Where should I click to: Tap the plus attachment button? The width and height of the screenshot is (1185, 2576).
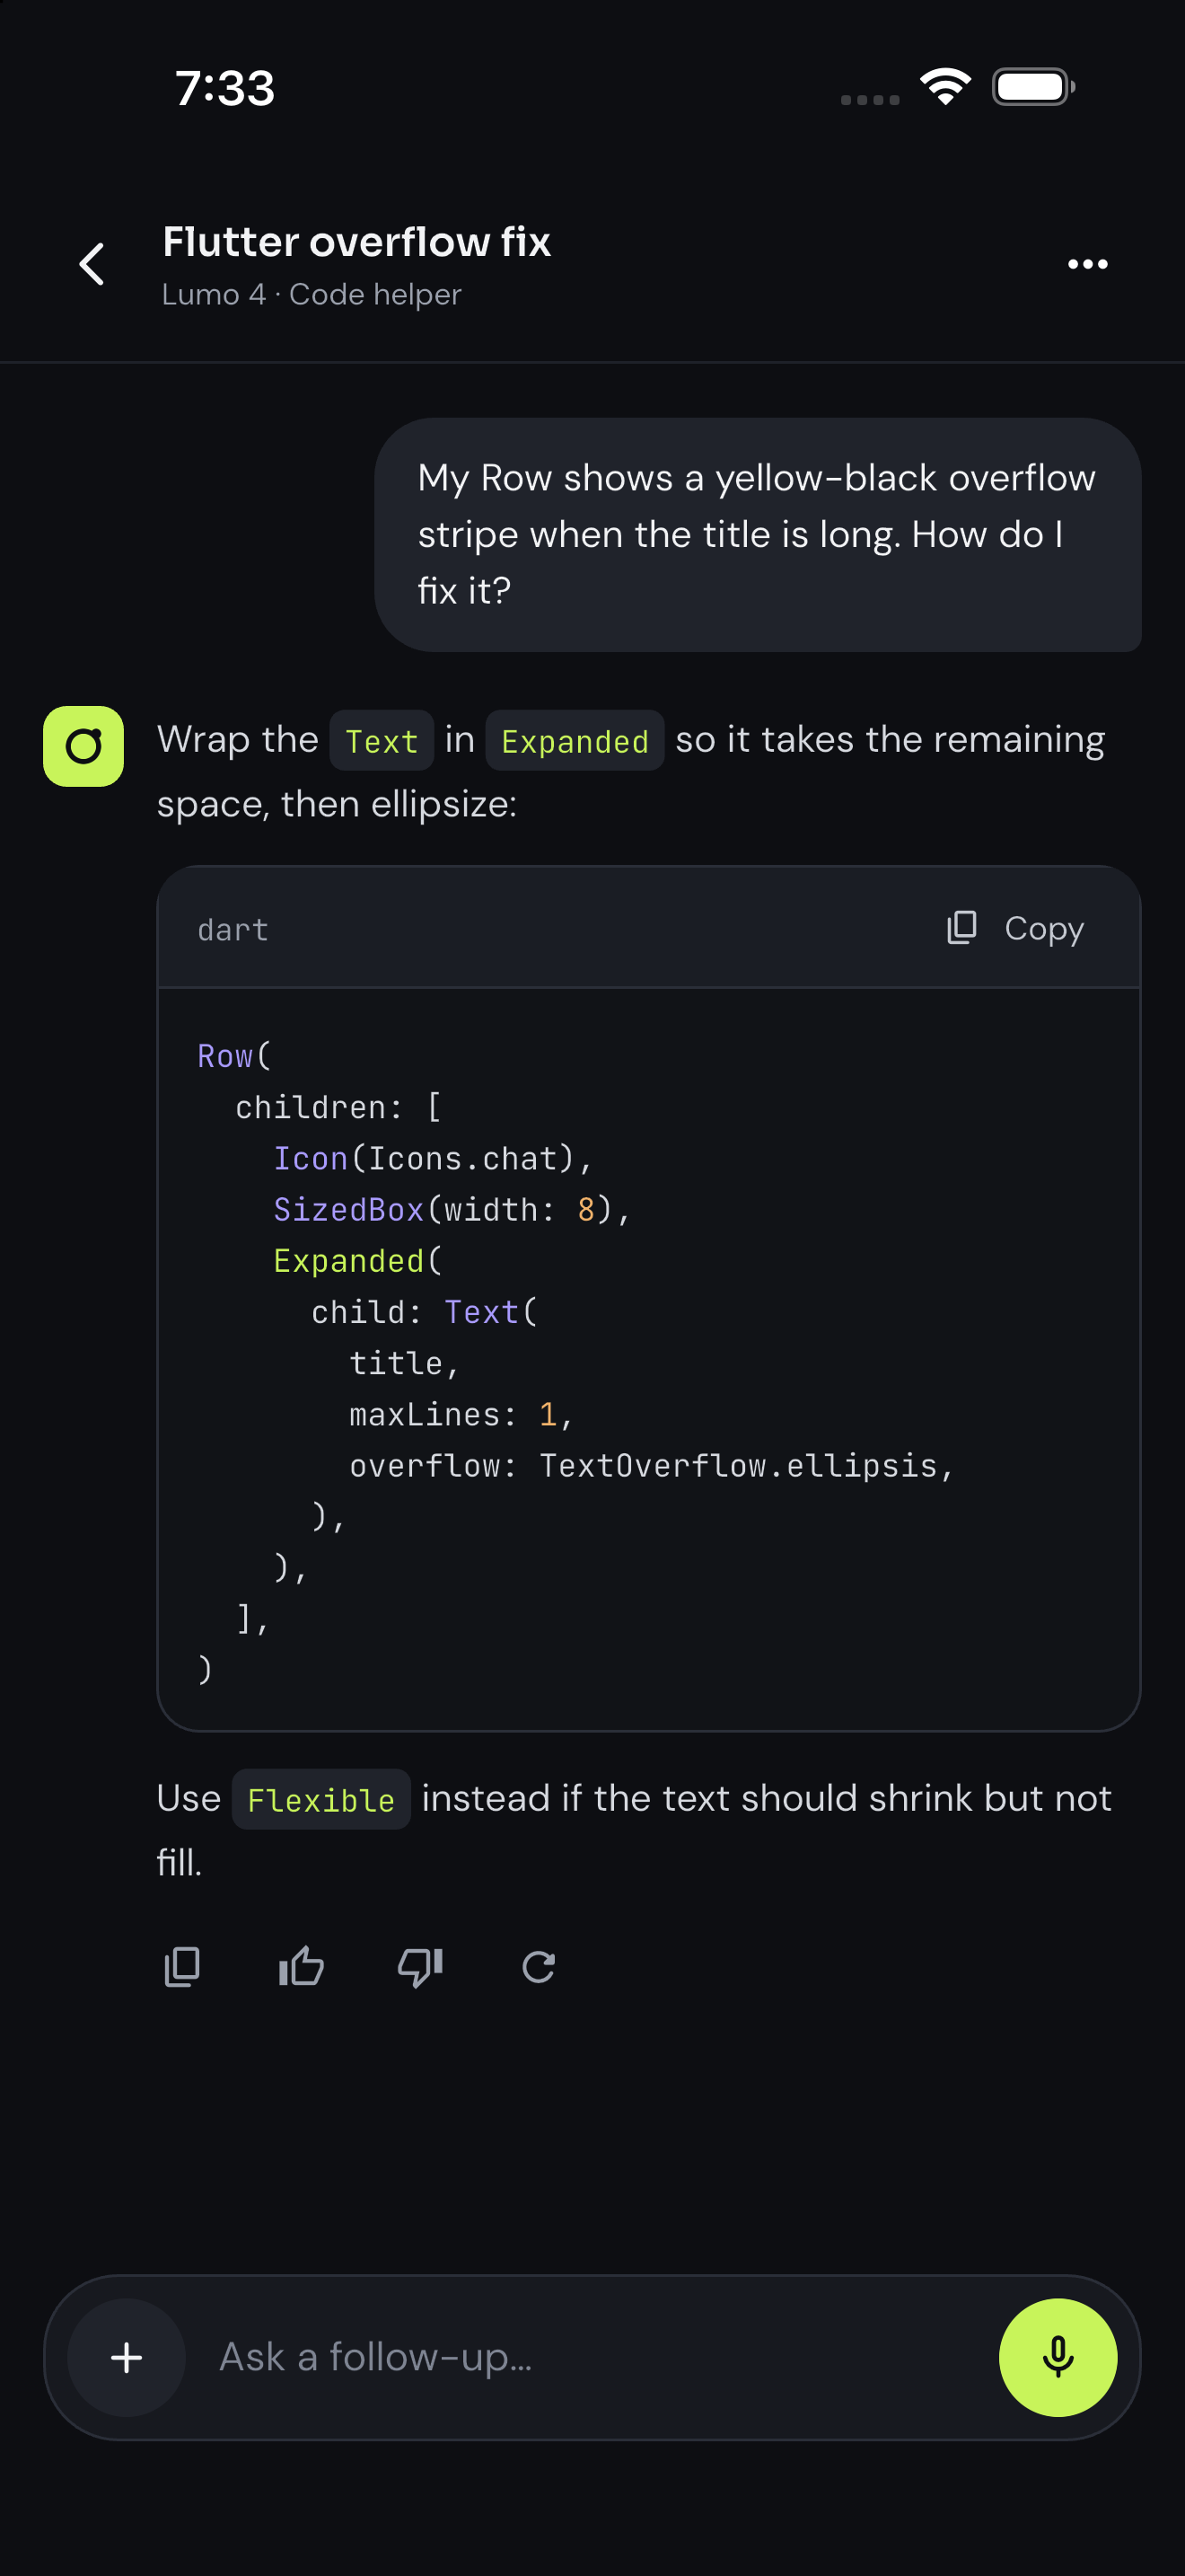(126, 2357)
